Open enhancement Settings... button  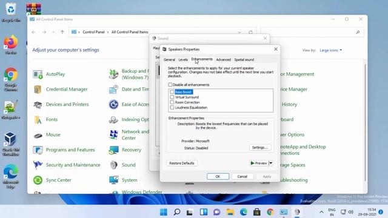[x=260, y=148]
